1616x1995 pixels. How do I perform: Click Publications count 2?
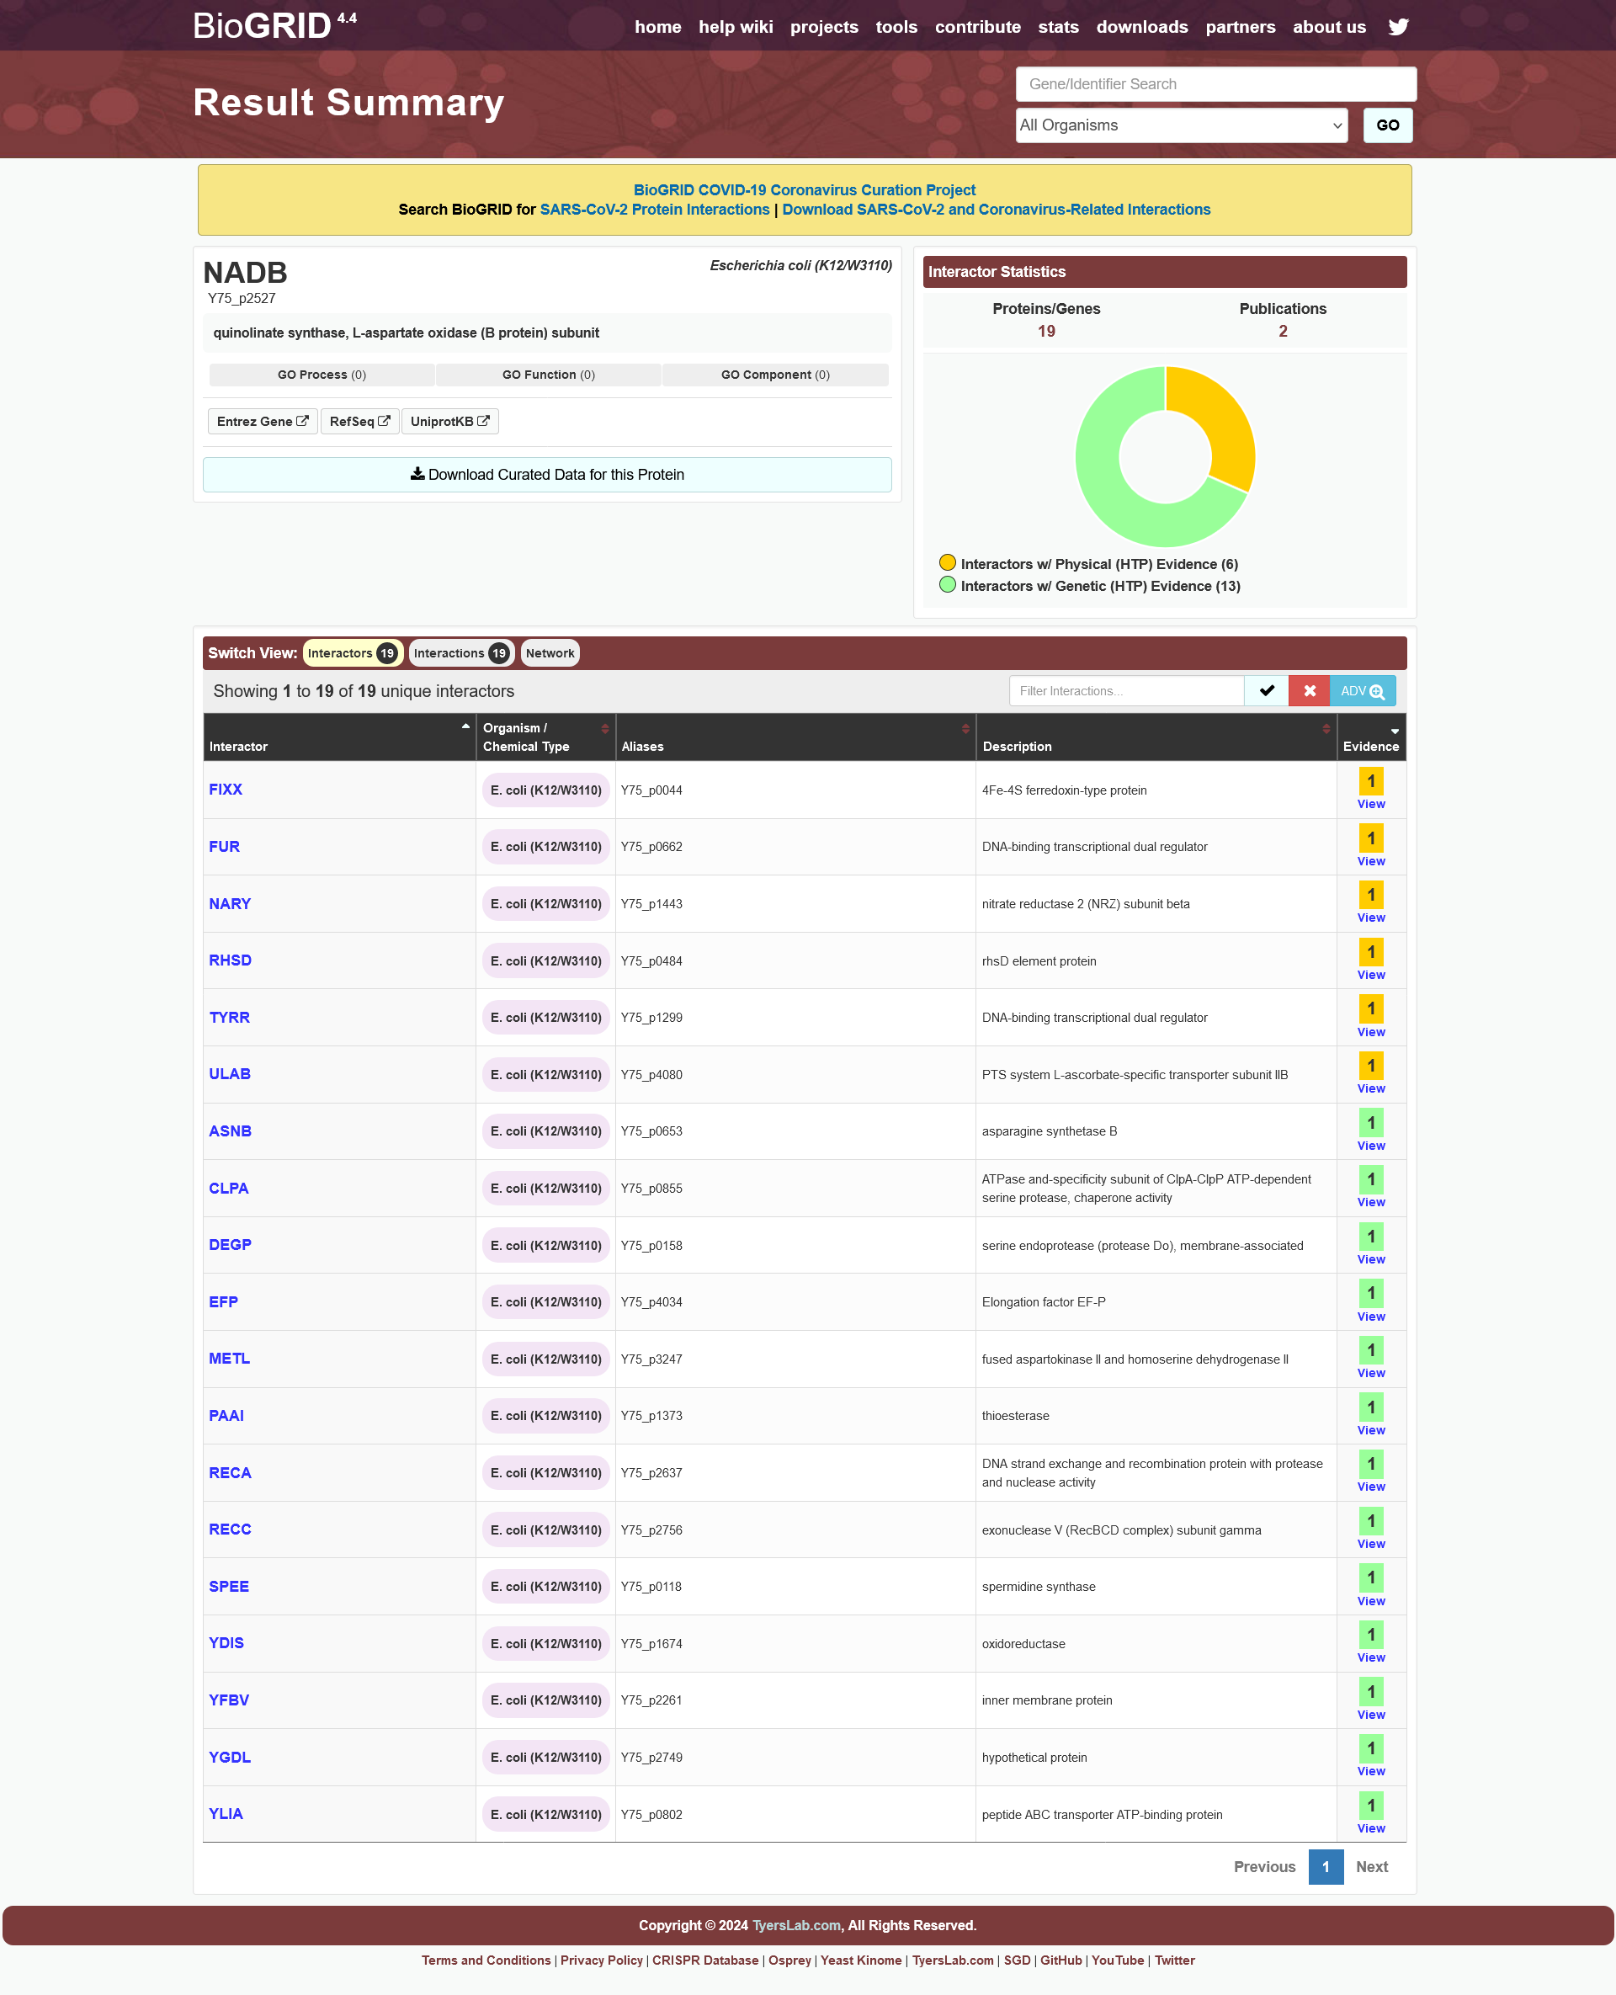point(1282,332)
